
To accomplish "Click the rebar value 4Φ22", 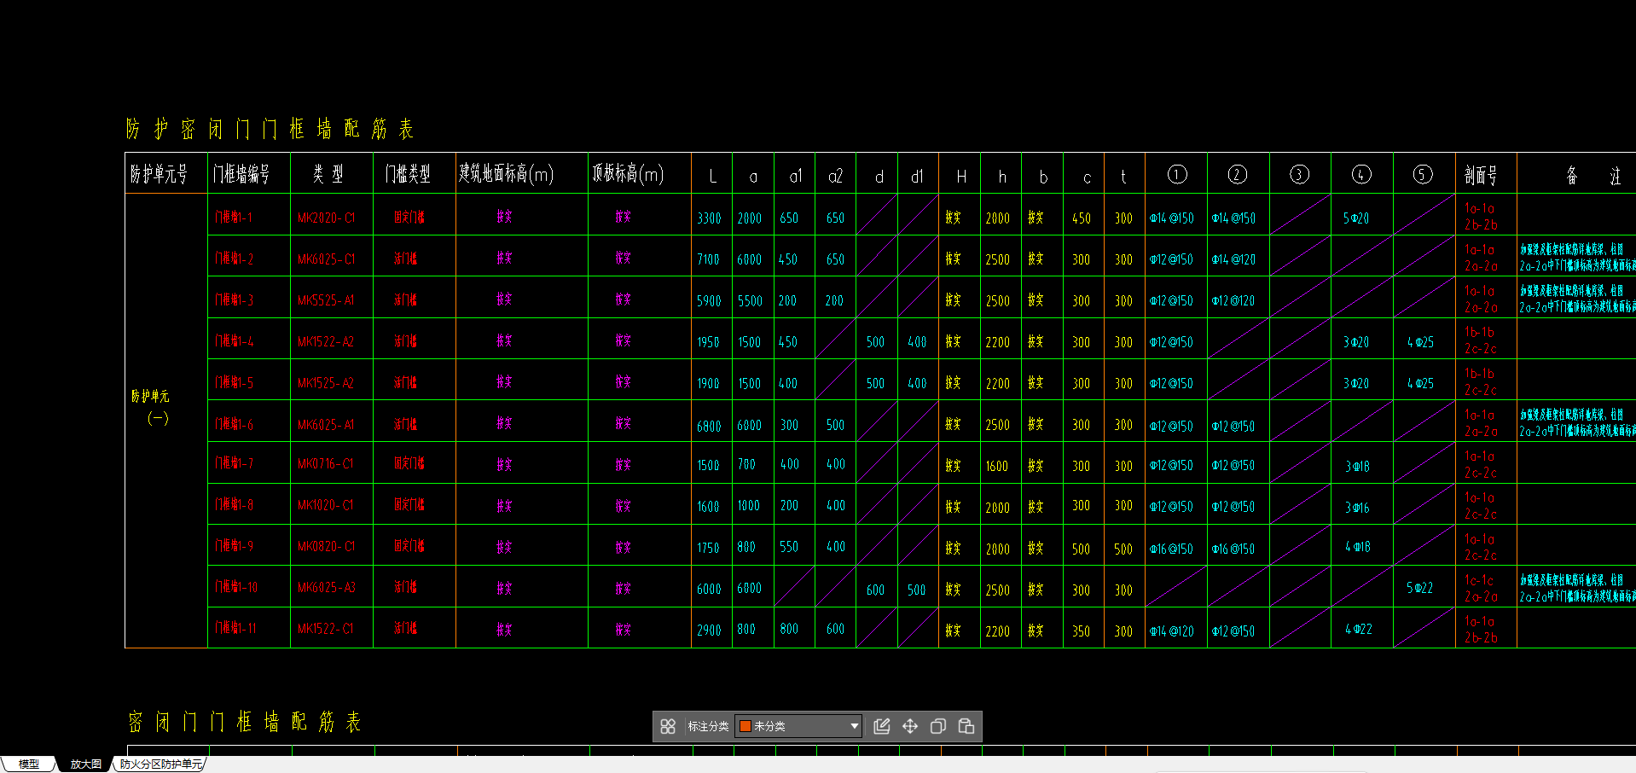I will pyautogui.click(x=1359, y=629).
